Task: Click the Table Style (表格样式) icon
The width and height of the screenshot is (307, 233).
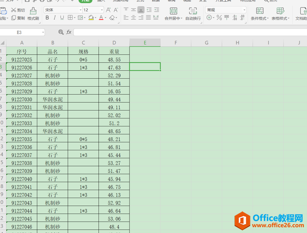Action: (x=280, y=11)
